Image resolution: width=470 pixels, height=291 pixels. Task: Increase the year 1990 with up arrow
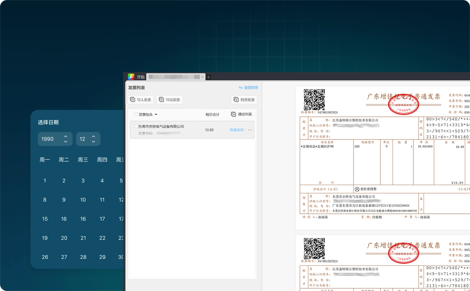coord(66,136)
